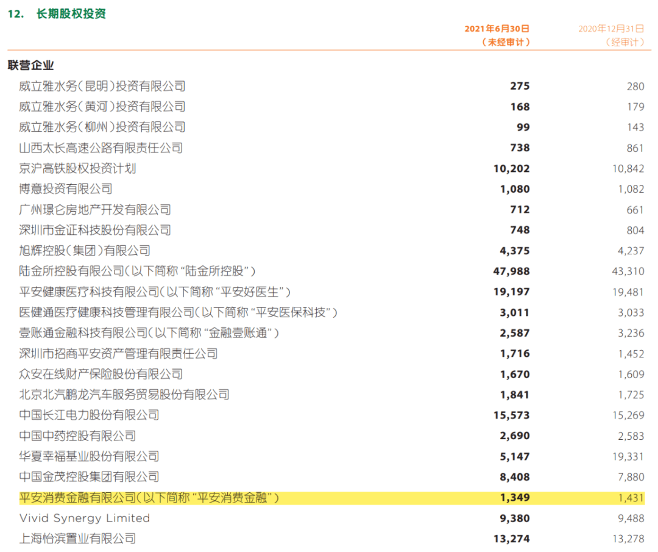Select the highlighted value 1,431
The image size is (658, 552).
coord(631,498)
